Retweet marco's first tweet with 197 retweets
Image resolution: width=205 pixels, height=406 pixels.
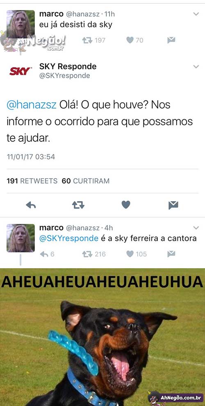[x=87, y=40]
